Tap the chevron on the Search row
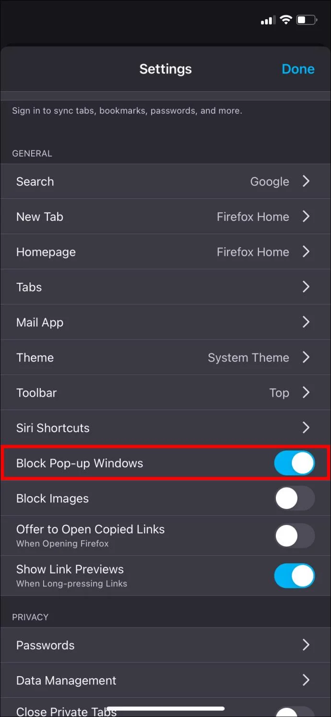 tap(306, 181)
